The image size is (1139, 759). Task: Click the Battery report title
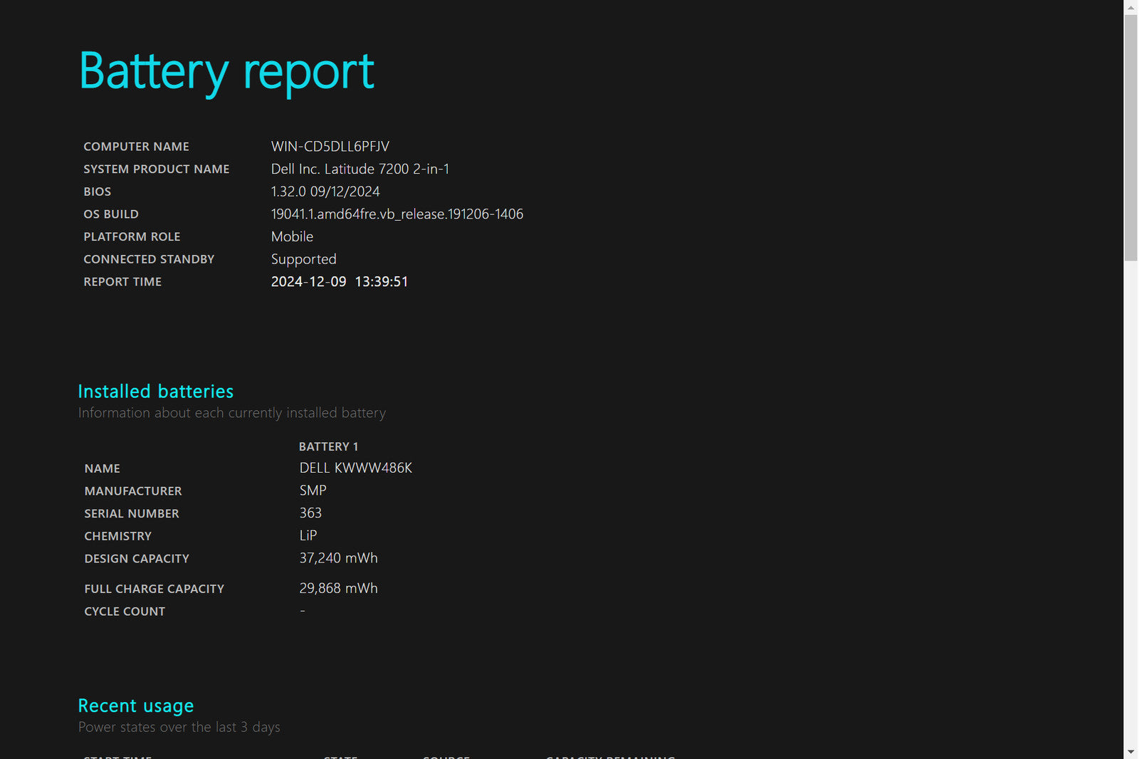[226, 72]
